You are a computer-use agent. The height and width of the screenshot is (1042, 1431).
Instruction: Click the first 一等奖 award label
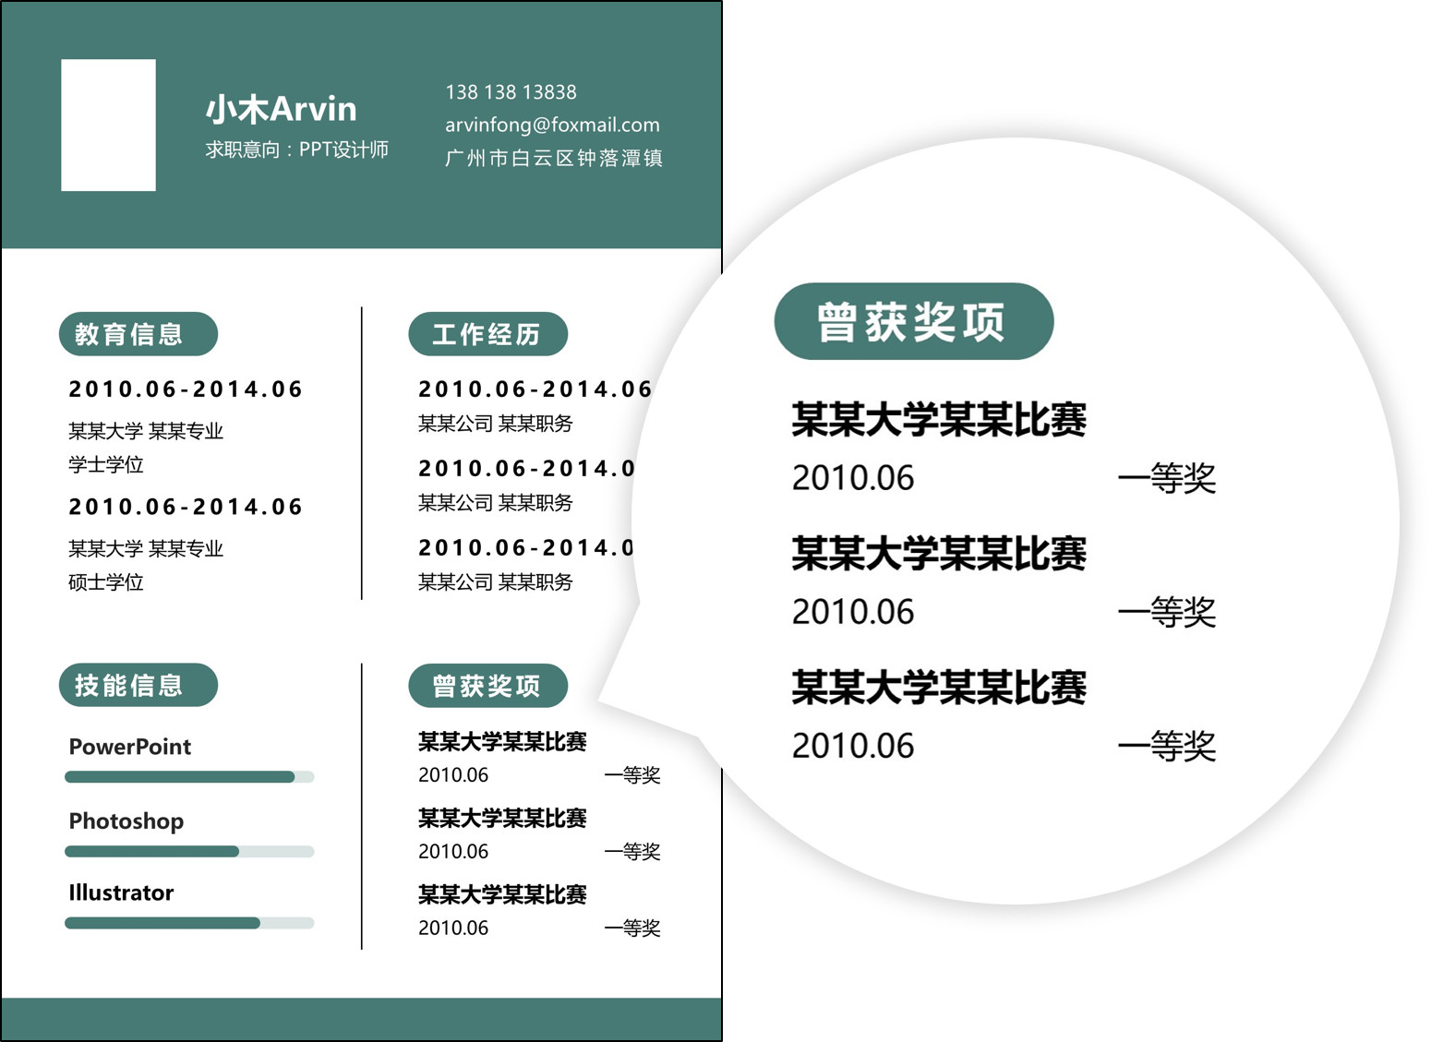(635, 775)
